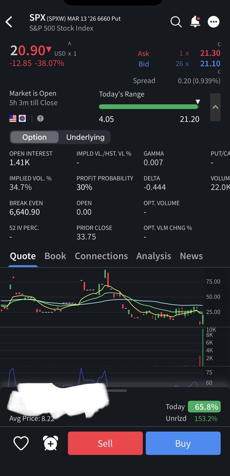Tap the US flag exchange icon
The height and width of the screenshot is (476, 230).
pos(13,118)
